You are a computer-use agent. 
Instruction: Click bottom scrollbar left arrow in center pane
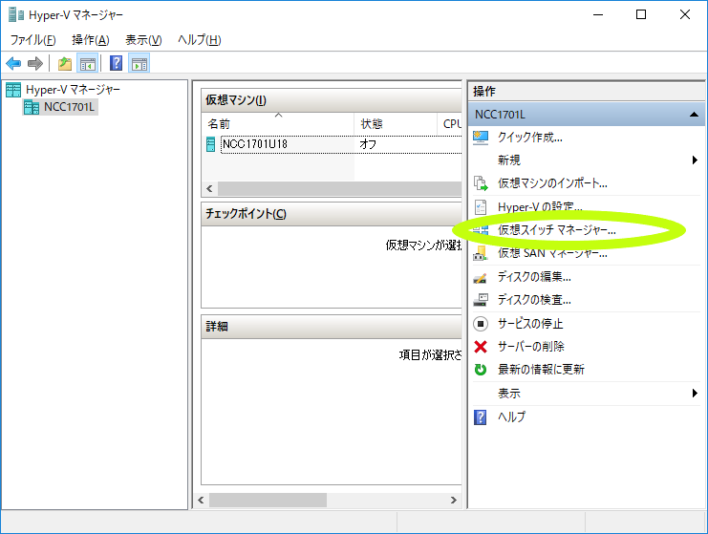point(201,500)
